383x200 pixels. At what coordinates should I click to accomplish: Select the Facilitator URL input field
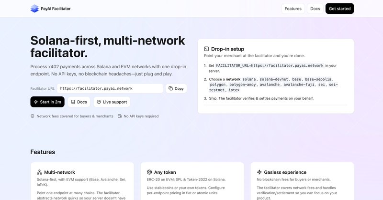point(110,88)
